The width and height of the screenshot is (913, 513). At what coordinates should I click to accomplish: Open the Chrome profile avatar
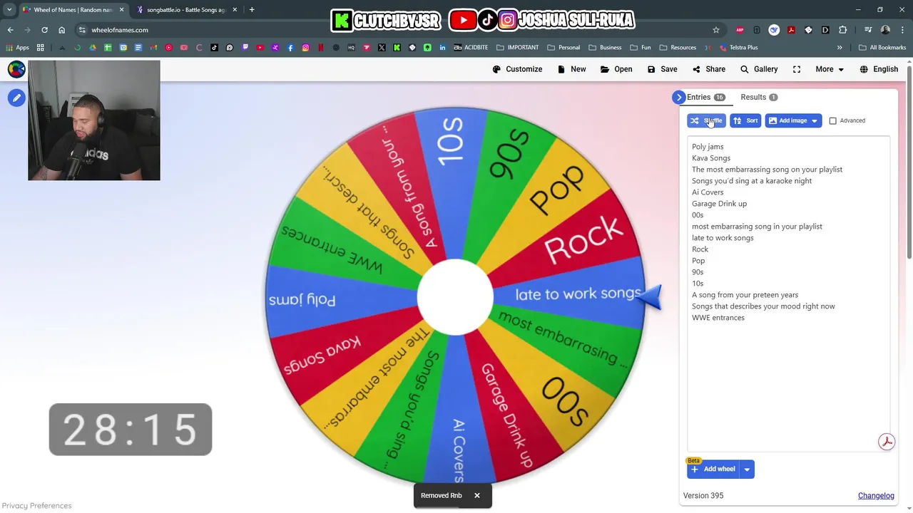tap(885, 30)
